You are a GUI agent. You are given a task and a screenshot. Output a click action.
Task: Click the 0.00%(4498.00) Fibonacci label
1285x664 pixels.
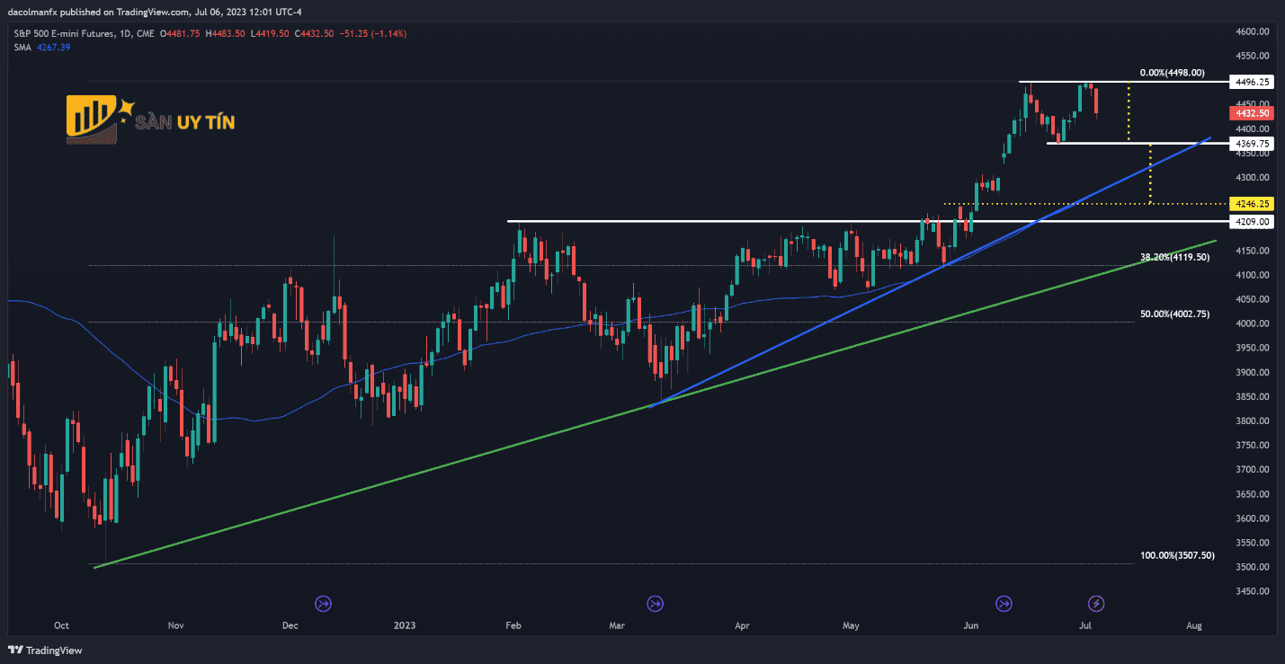(1172, 73)
